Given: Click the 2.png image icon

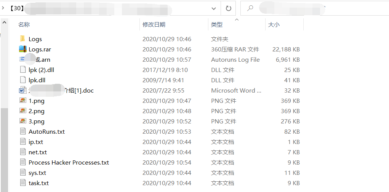Looking at the screenshot, I should click(x=22, y=111).
